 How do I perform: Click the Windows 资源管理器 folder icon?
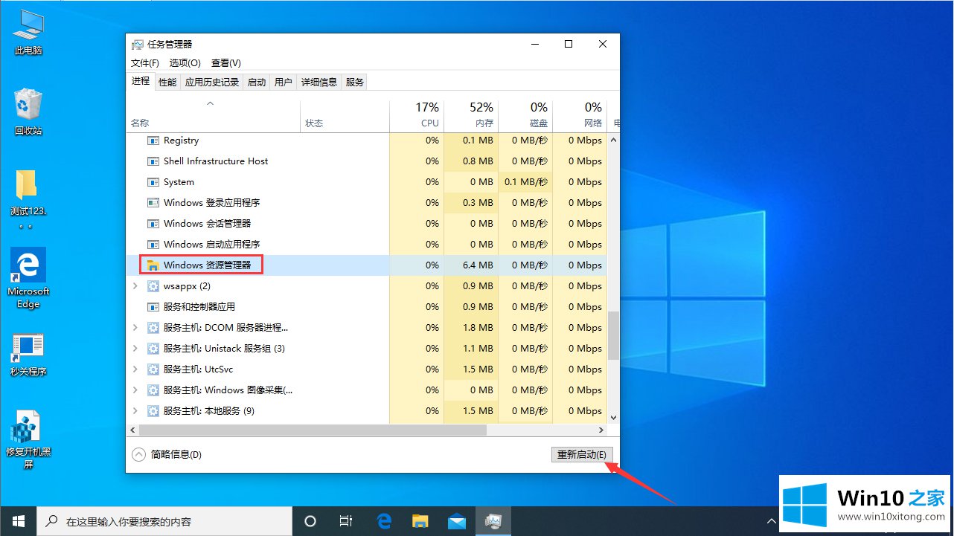point(153,265)
